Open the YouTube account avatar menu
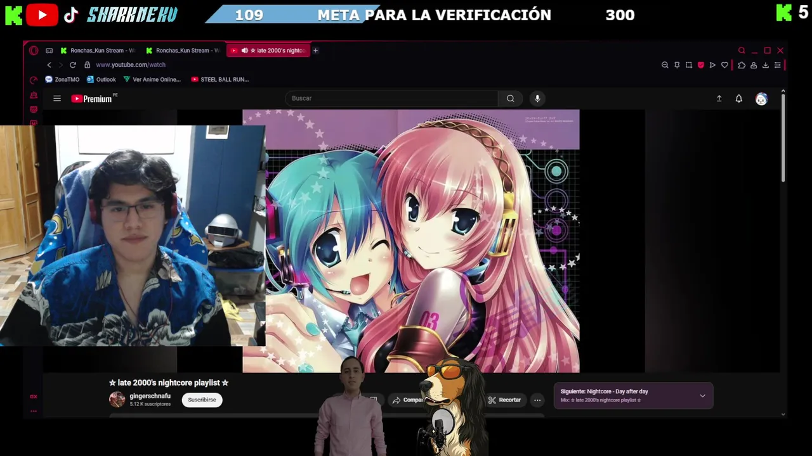The height and width of the screenshot is (456, 812). (x=761, y=99)
